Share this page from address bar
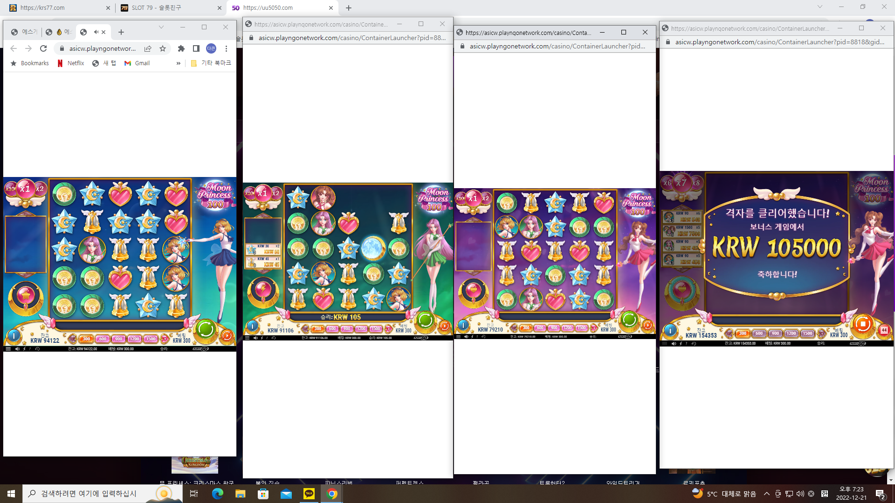Screen dimensions: 895x503 click(148, 48)
